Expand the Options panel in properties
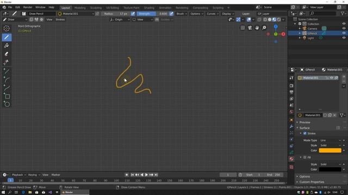This screenshot has width=348, height=195. click(304, 177)
